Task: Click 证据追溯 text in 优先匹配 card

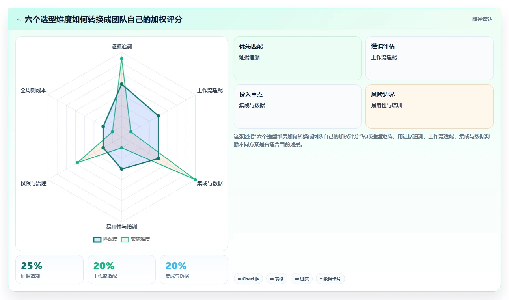Action: (x=249, y=57)
